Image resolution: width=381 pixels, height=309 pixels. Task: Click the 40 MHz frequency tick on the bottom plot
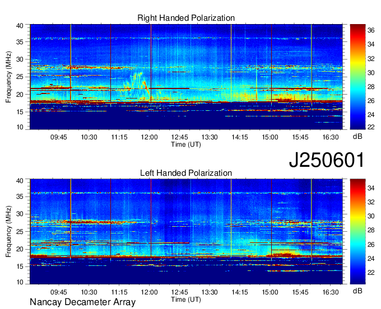pos(20,181)
